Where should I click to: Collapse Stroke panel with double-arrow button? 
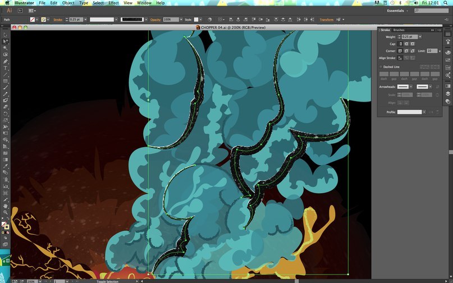[432, 30]
